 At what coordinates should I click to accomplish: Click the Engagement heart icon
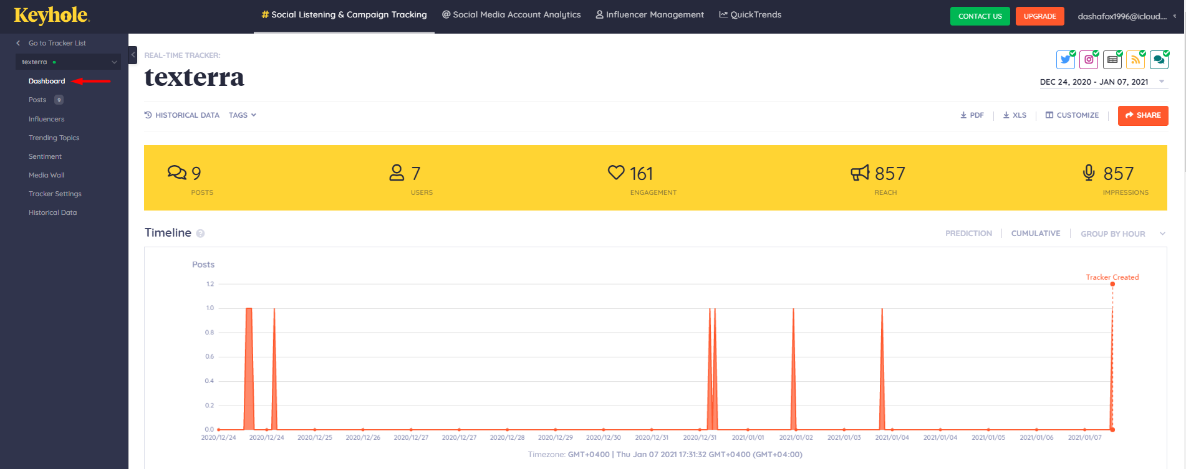click(616, 173)
